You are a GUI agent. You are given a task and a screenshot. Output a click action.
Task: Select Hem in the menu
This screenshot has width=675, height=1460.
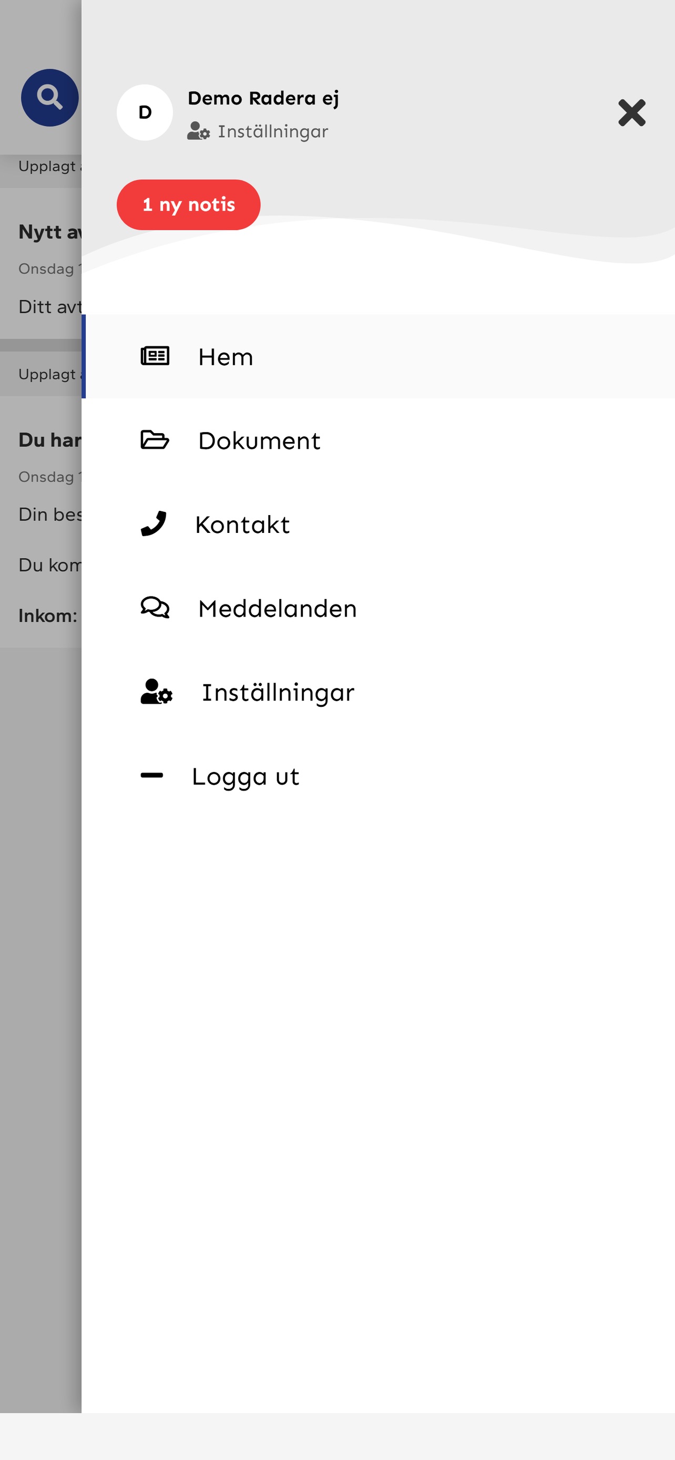pos(379,356)
